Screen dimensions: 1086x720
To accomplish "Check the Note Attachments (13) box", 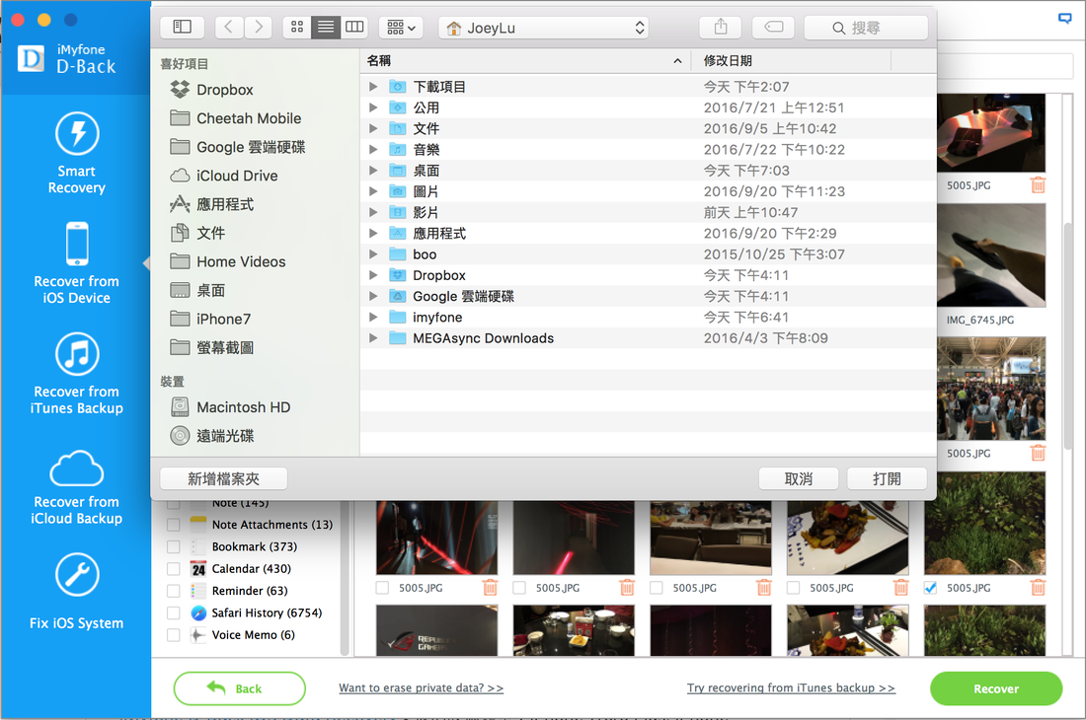I will pos(174,525).
